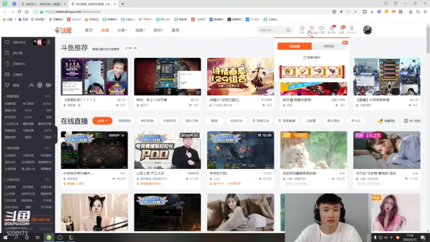This screenshot has height=242, width=430.
Task: Select 语音互动 filter chip
Action: (261, 120)
